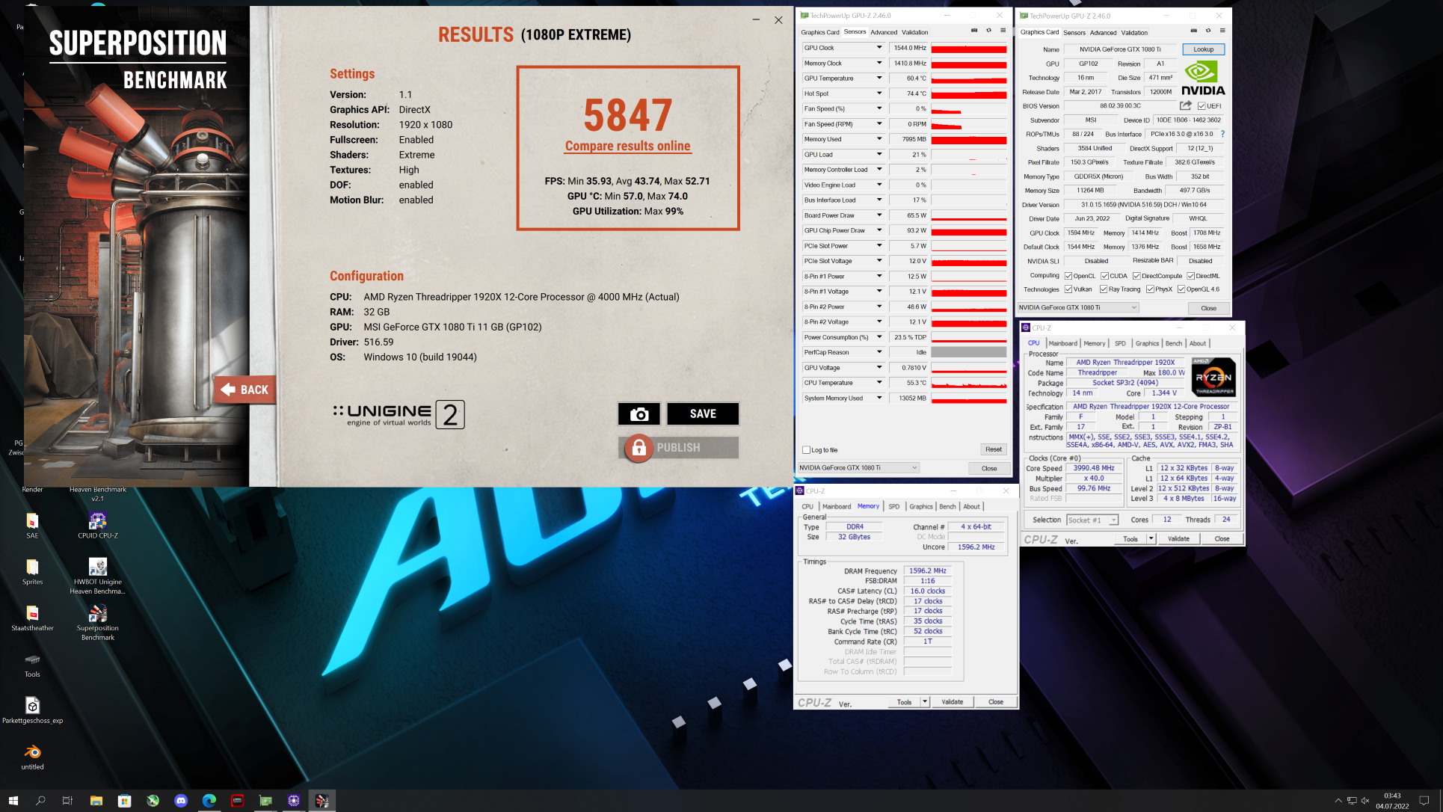
Task: Open Bench tab in CPU-Z CPU window
Action: (1174, 343)
